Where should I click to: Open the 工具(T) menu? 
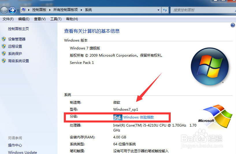pyautogui.click(x=56, y=19)
